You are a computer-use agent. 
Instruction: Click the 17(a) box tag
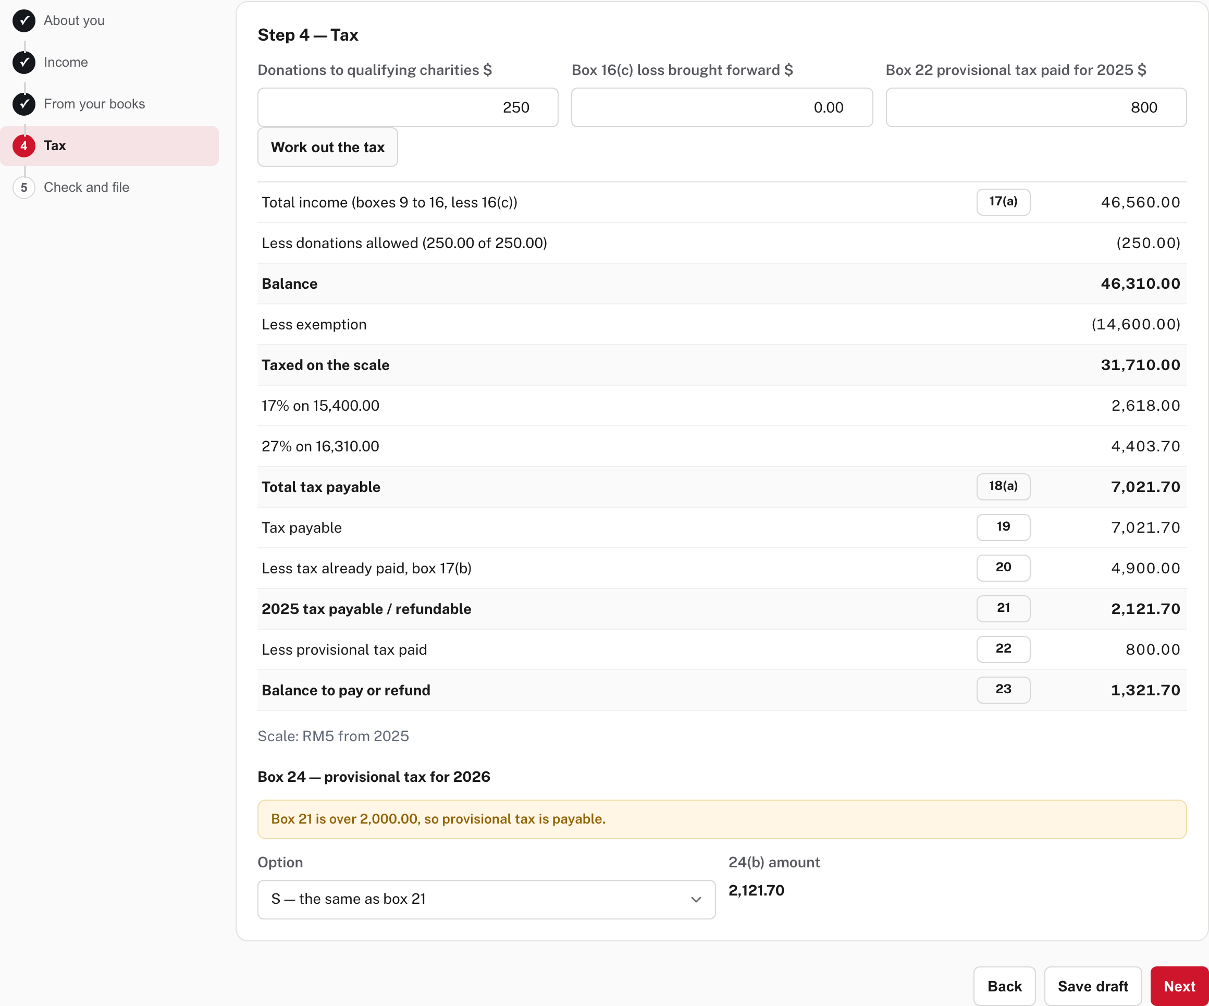pyautogui.click(x=1003, y=202)
